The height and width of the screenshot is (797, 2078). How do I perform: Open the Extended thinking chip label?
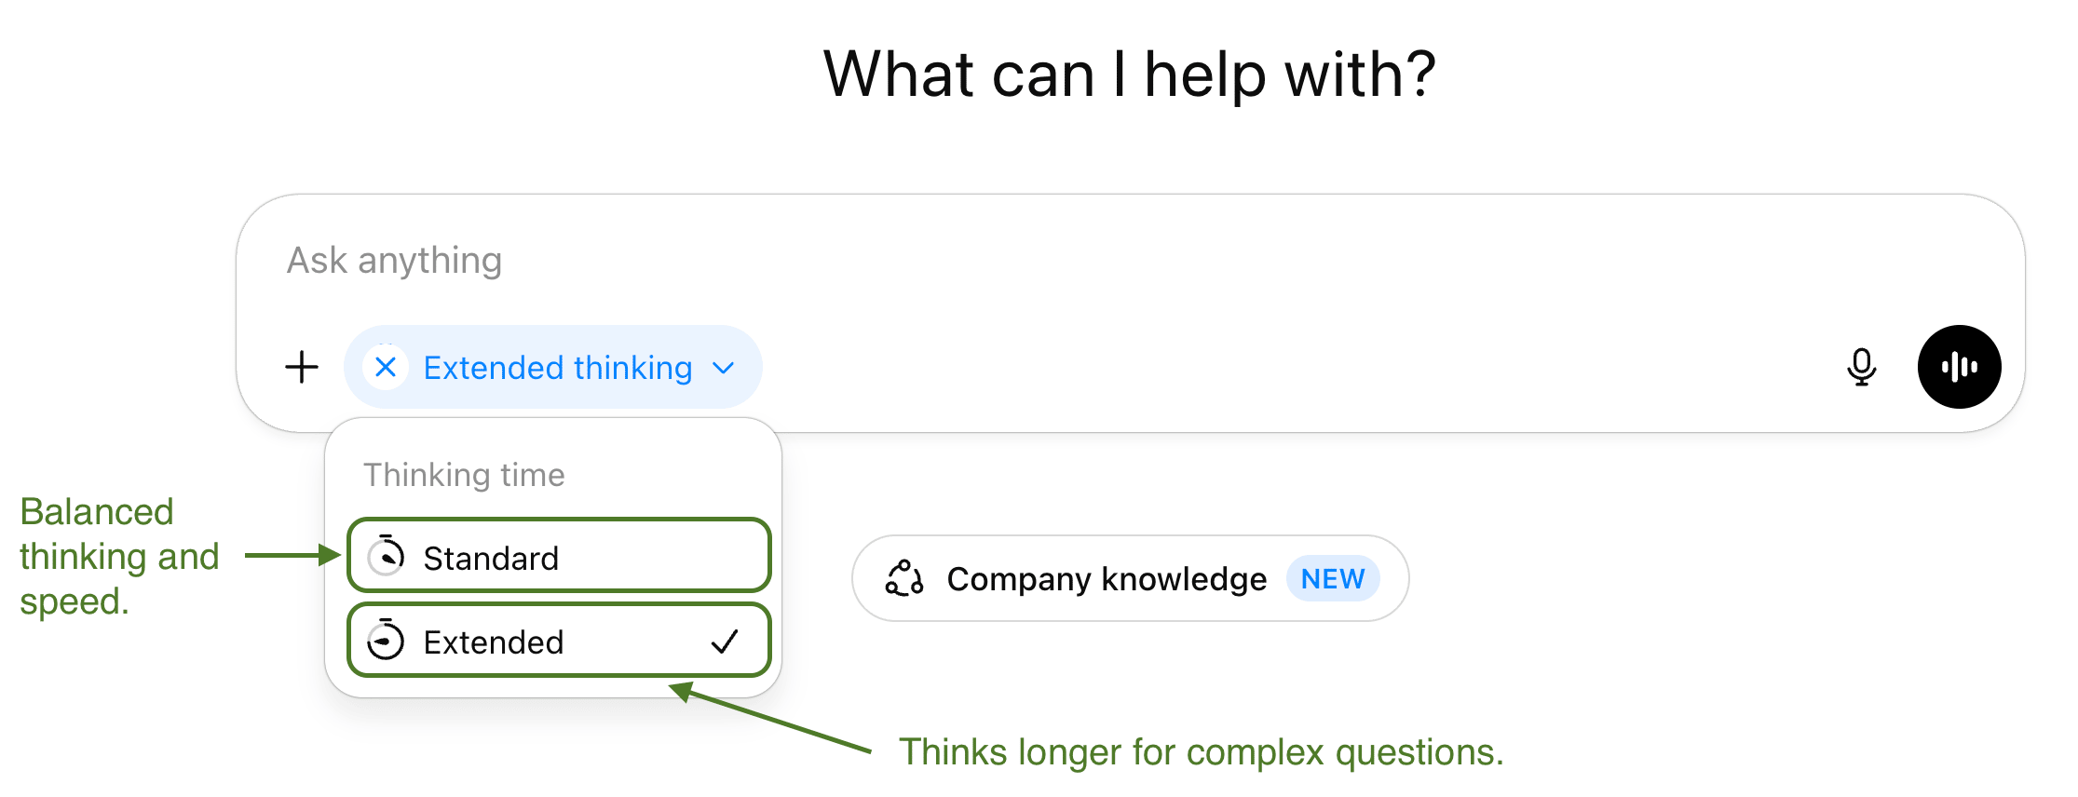point(557,368)
